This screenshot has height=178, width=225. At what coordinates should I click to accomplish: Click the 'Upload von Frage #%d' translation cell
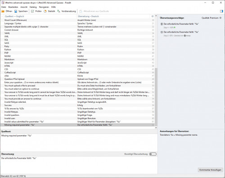click(x=88, y=79)
